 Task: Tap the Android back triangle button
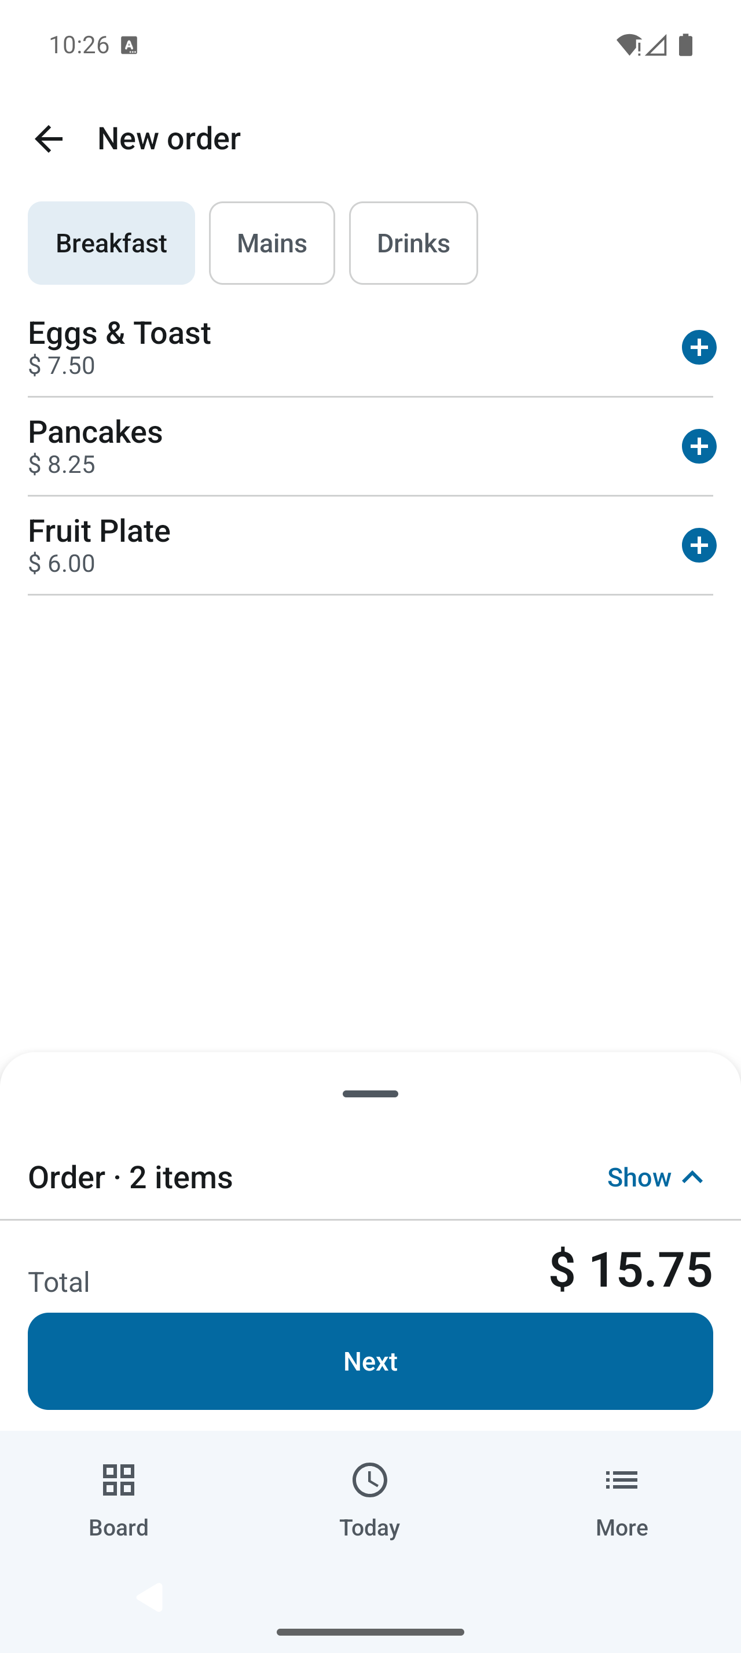(149, 1597)
